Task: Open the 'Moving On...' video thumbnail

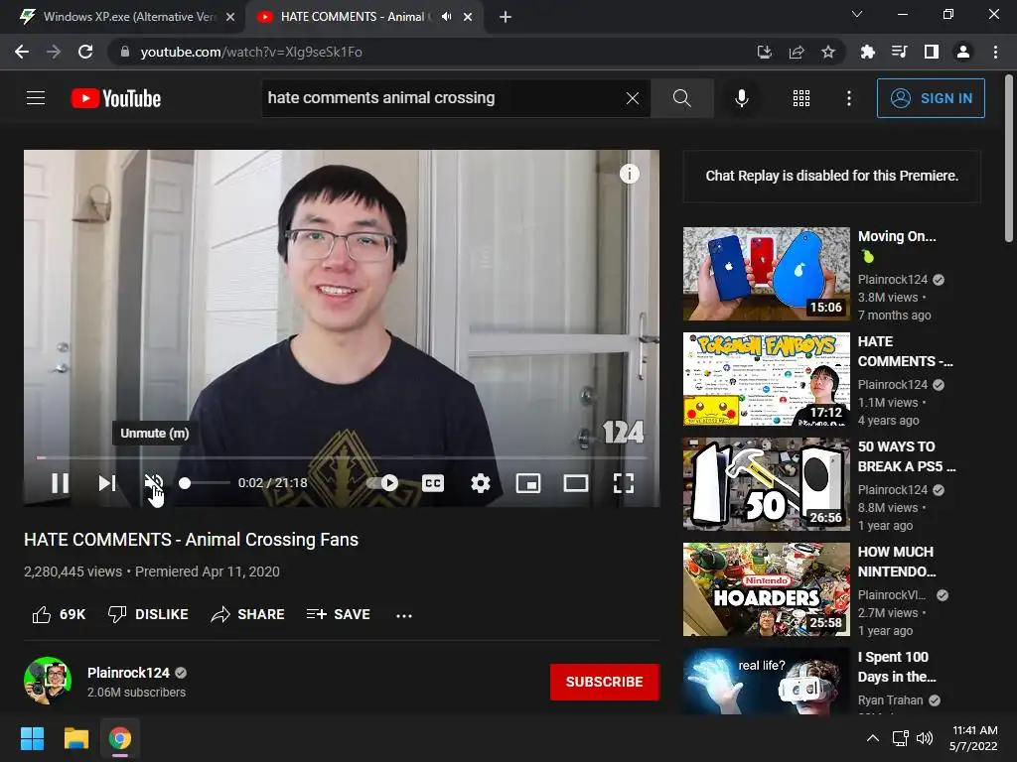Action: 766,274
